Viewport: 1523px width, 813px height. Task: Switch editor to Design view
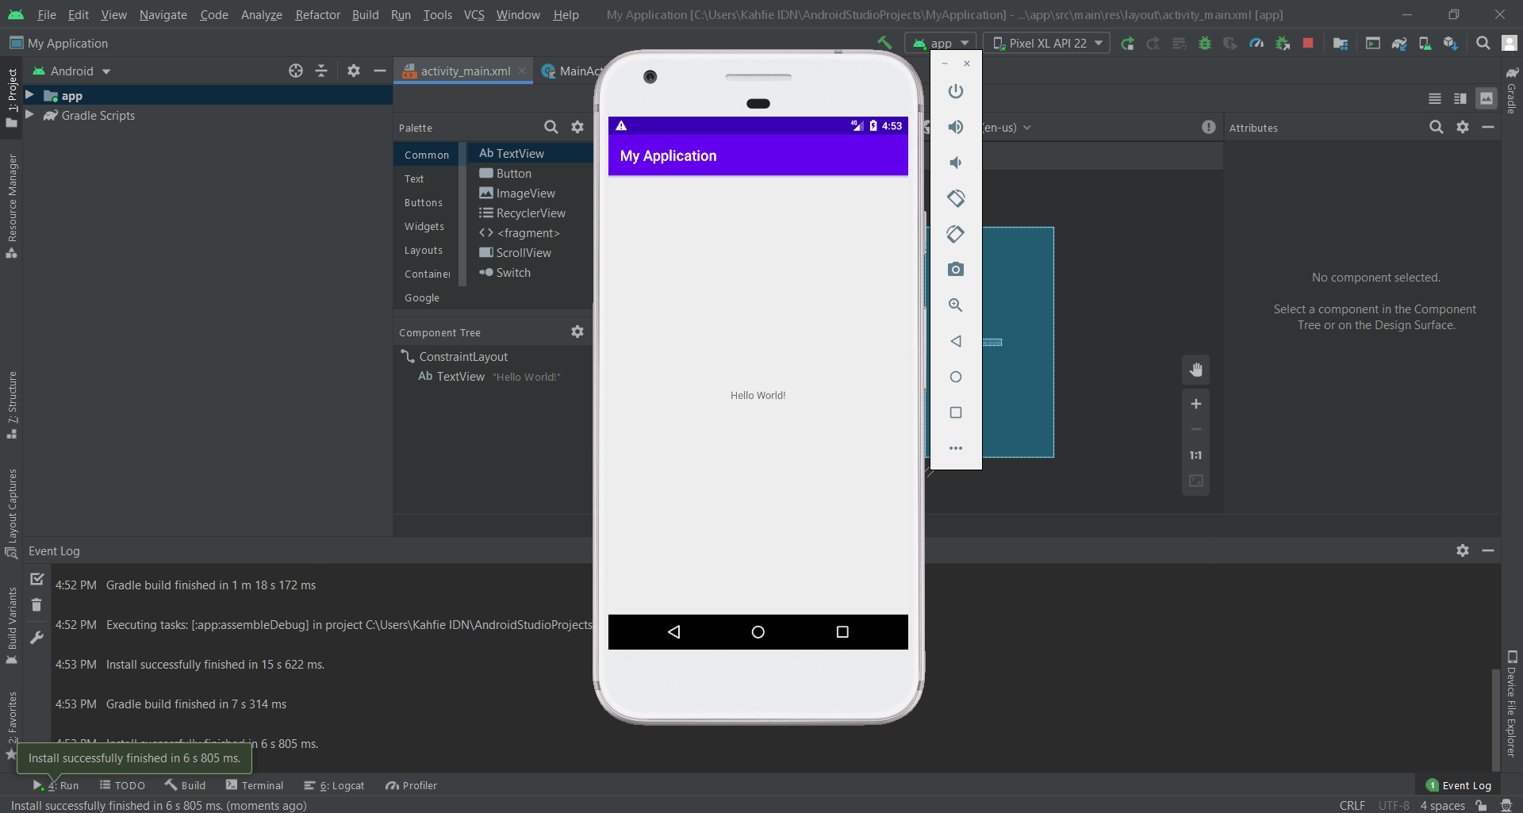pos(1487,98)
